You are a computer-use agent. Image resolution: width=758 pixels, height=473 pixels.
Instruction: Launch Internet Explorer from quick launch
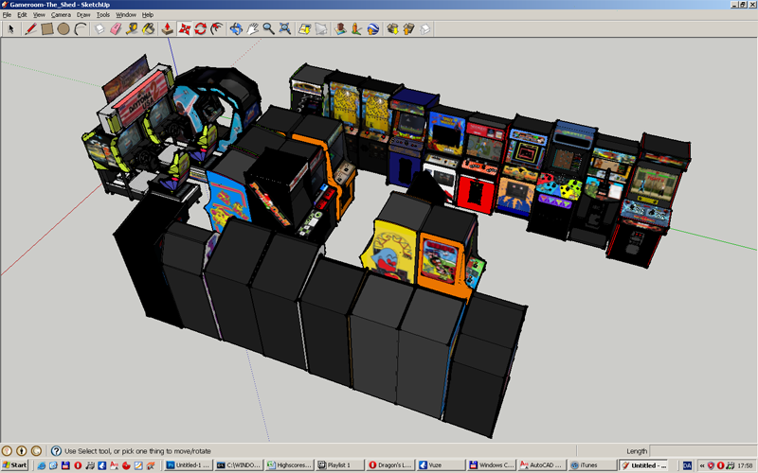pos(41,465)
